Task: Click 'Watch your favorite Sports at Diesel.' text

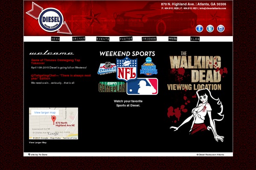Action: pos(128,103)
